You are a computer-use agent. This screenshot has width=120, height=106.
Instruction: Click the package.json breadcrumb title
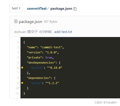click(x=61, y=9)
